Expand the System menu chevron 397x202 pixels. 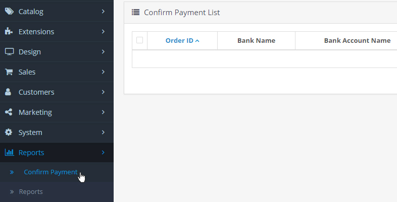coord(103,132)
